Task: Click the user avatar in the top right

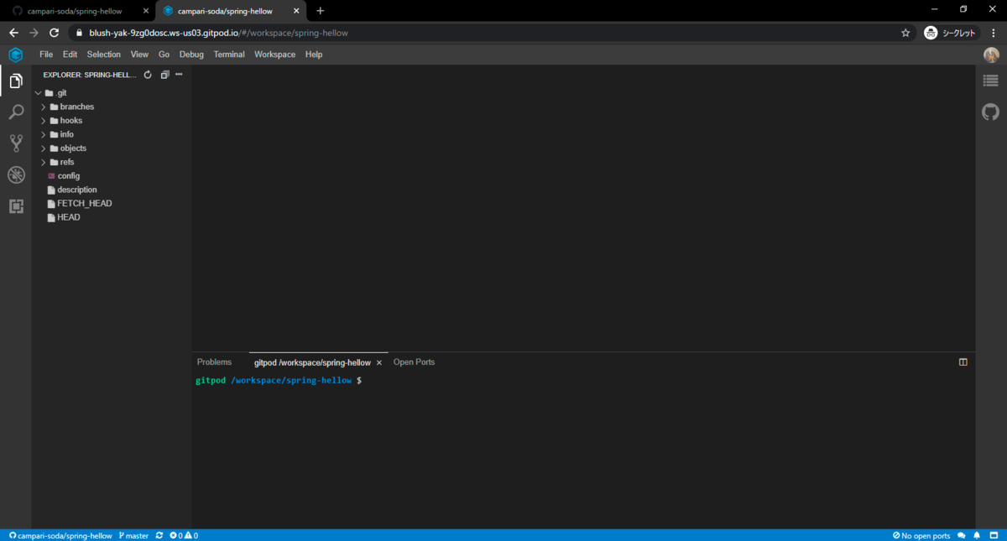Action: pyautogui.click(x=991, y=55)
